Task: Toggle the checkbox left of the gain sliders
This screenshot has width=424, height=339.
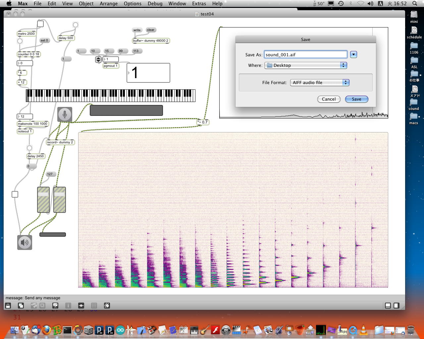Action: pos(15,194)
